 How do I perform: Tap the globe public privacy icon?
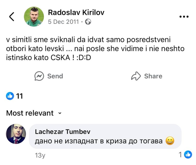[88, 22]
